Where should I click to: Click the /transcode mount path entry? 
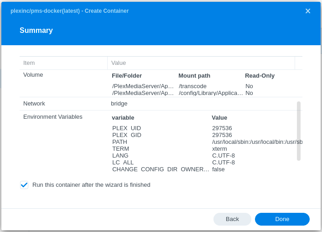[x=192, y=86]
